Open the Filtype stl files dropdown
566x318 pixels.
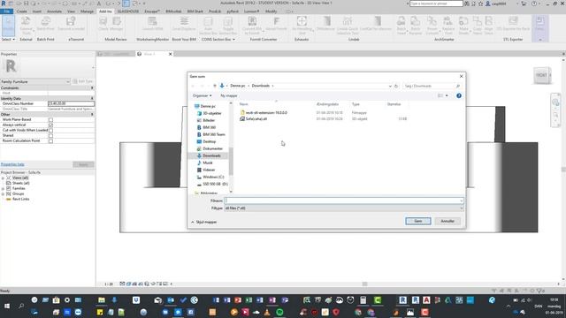coord(344,208)
